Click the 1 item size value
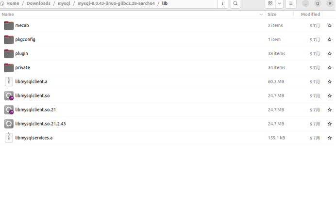 tap(274, 40)
